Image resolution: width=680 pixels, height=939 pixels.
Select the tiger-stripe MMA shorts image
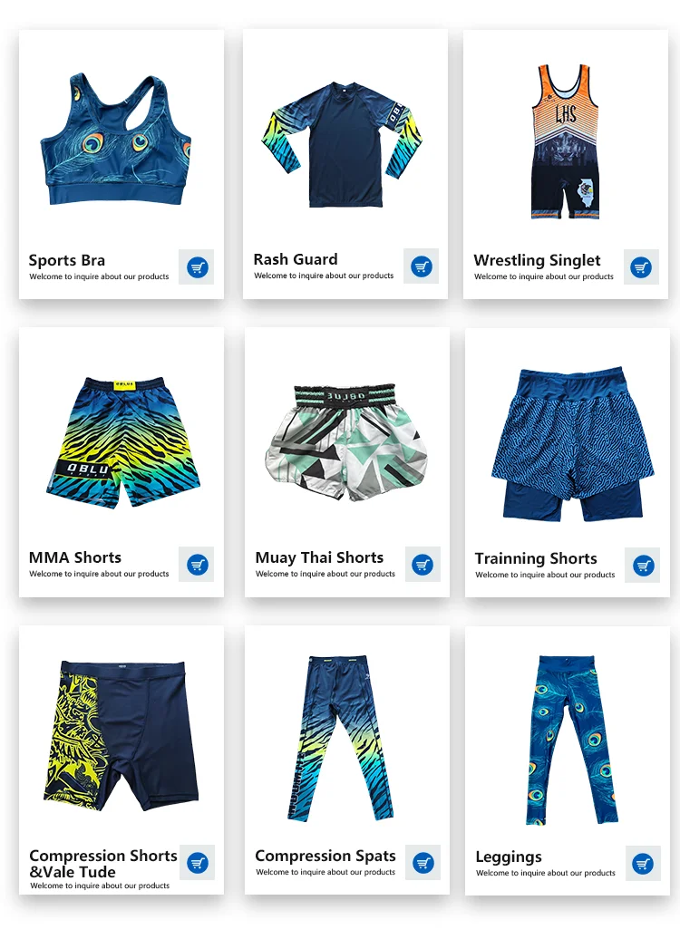(x=122, y=443)
